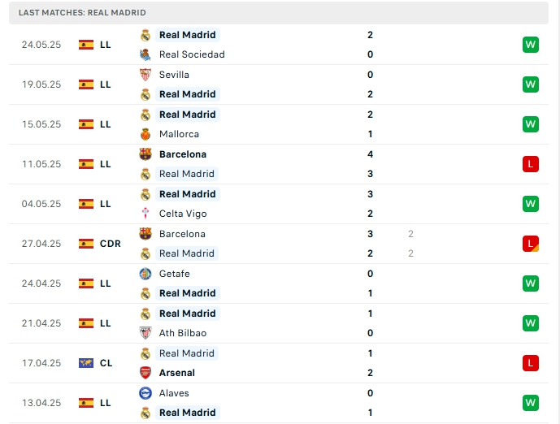Click the Getafe club crest
The height and width of the screenshot is (424, 560).
145,274
